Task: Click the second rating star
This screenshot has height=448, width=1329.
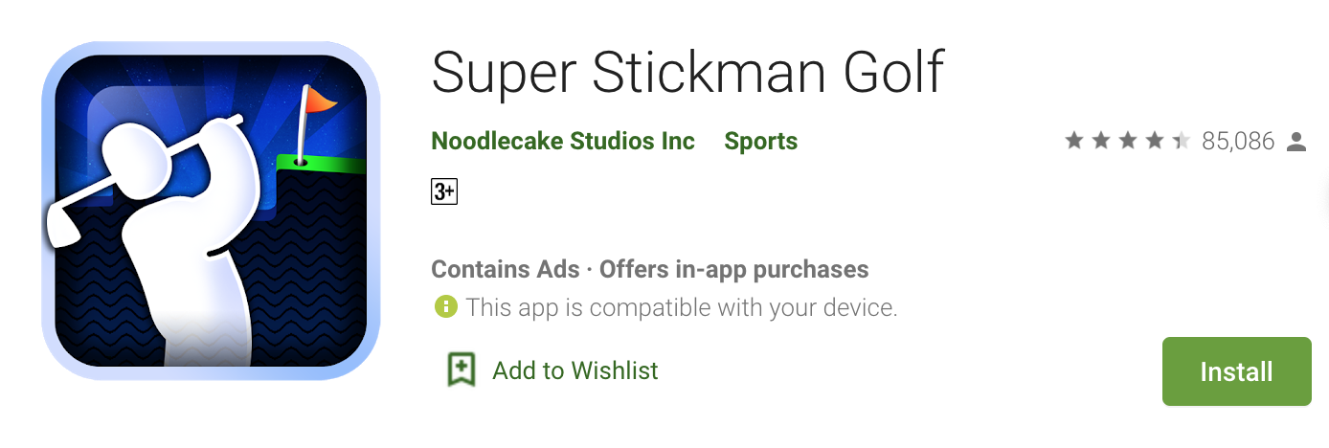Action: coord(1101,142)
